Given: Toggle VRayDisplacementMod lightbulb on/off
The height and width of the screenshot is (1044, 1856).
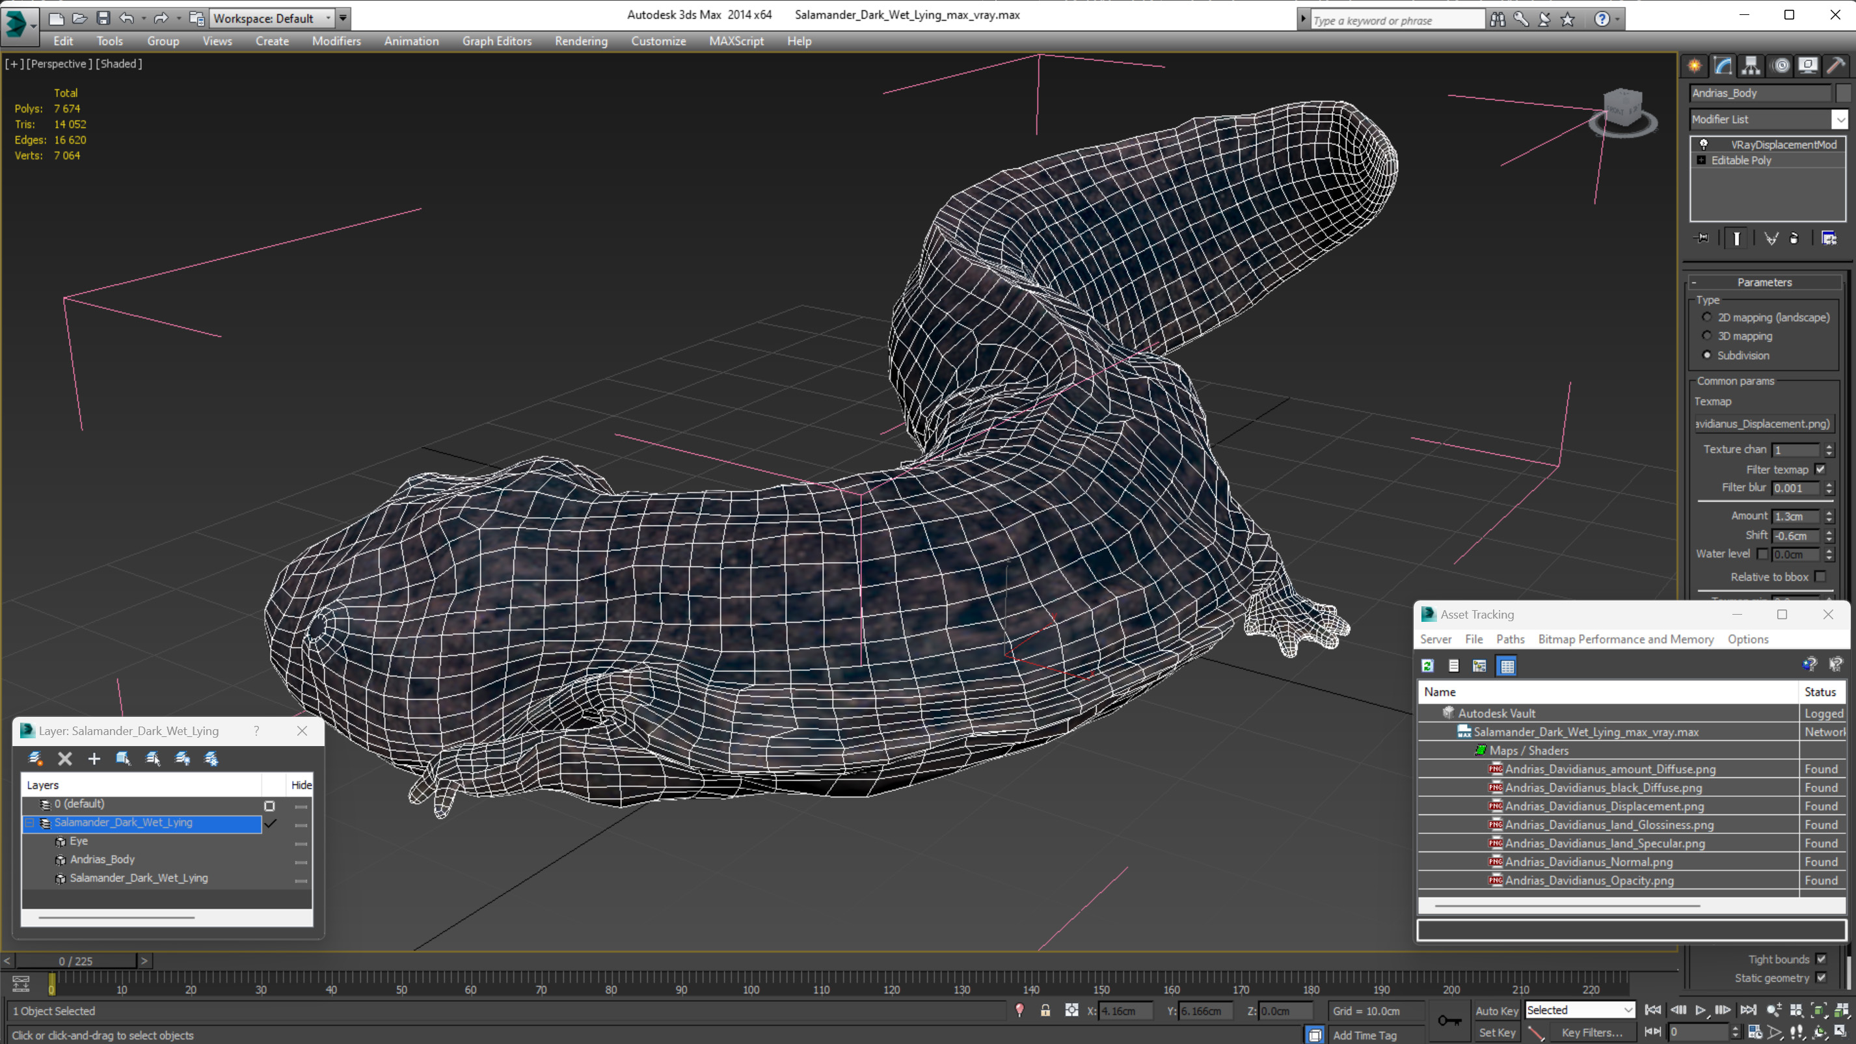Looking at the screenshot, I should [x=1703, y=144].
